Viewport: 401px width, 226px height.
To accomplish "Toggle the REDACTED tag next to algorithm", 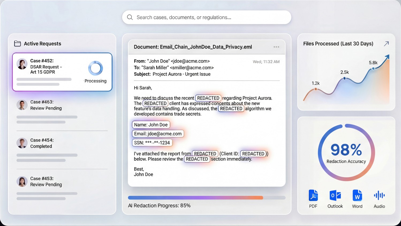I will tap(231, 108).
